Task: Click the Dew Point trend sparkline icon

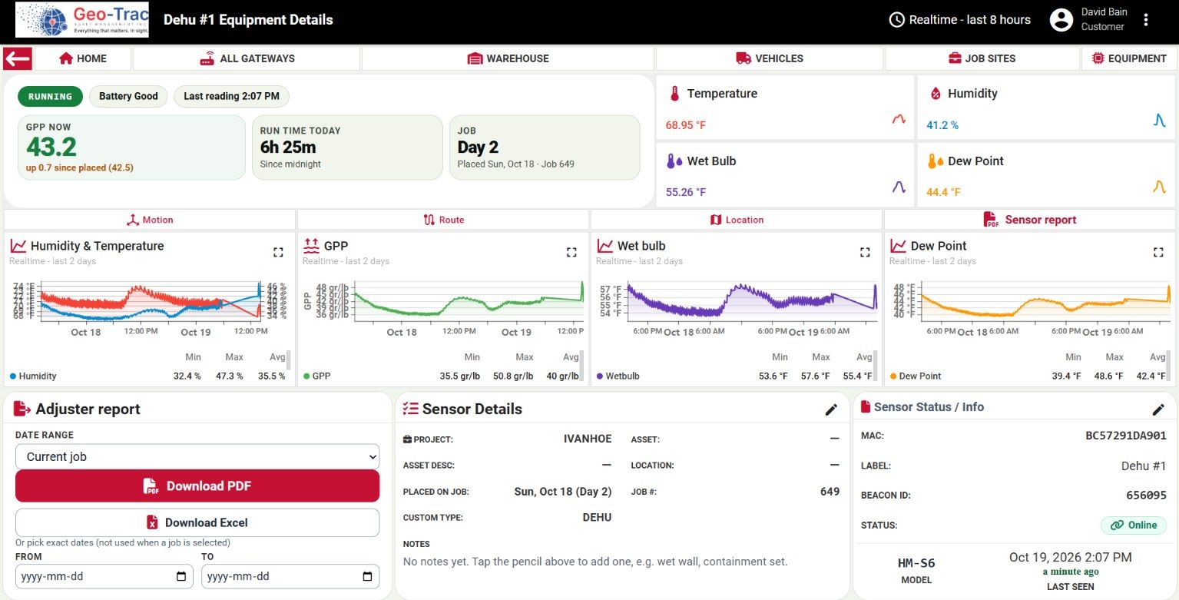Action: (x=1160, y=187)
